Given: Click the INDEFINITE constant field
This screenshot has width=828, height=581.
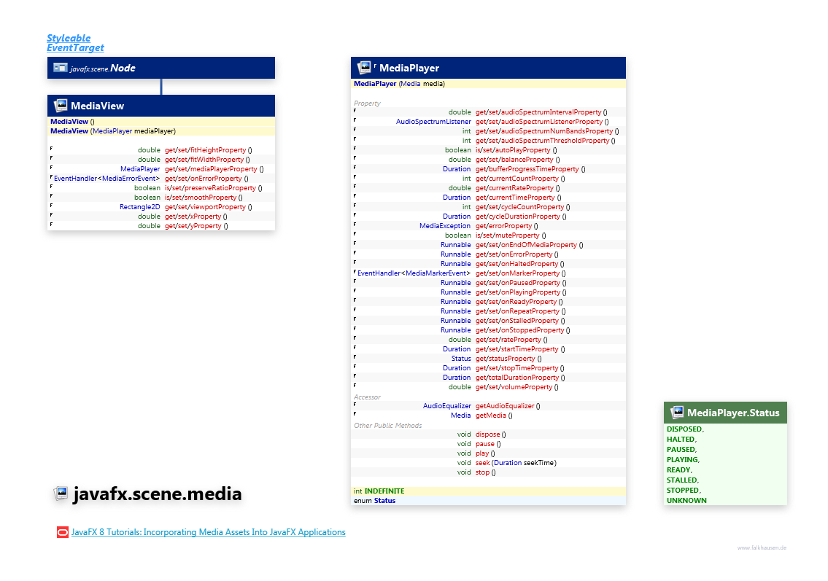Looking at the screenshot, I should tap(384, 491).
